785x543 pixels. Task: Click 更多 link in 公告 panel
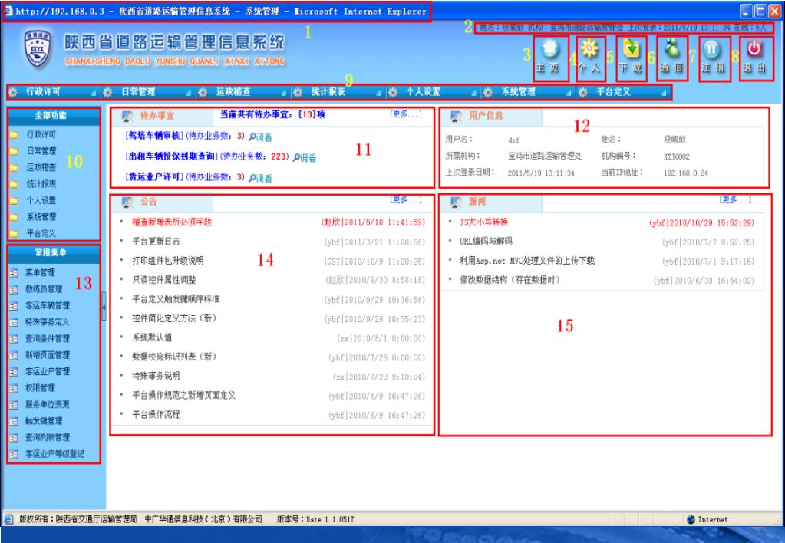(x=406, y=200)
